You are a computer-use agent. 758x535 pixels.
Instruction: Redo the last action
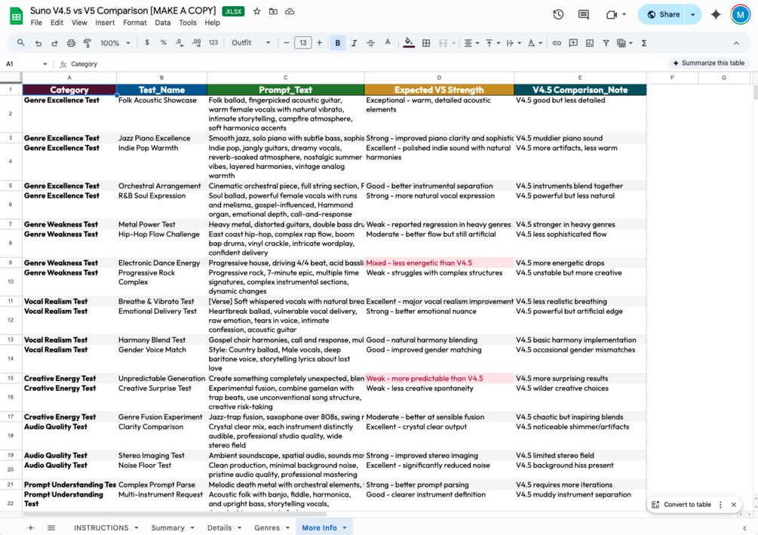pos(54,43)
